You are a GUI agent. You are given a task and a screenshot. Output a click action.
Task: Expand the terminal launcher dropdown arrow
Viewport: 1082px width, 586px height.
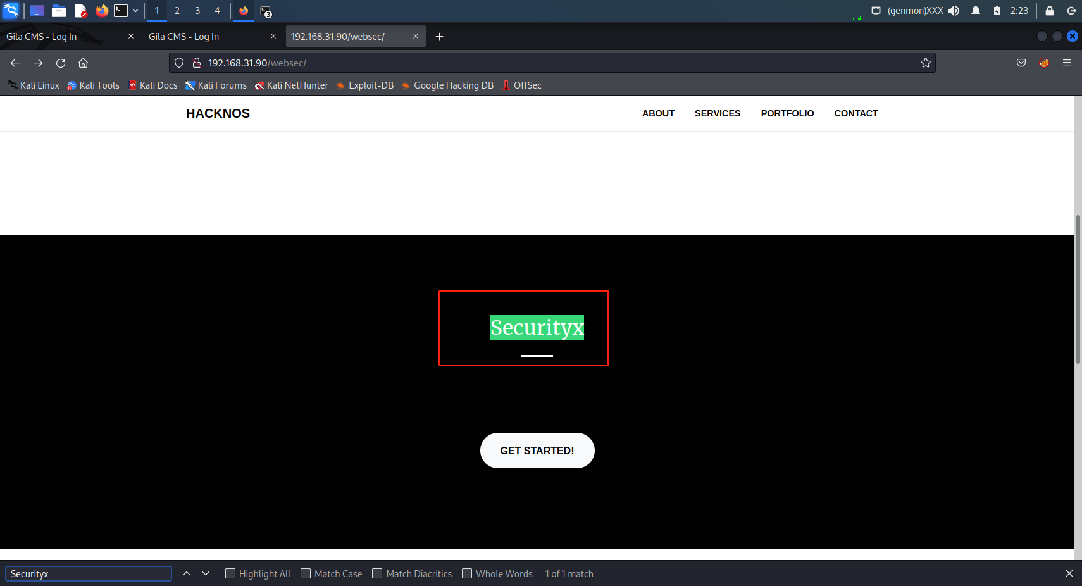135,11
